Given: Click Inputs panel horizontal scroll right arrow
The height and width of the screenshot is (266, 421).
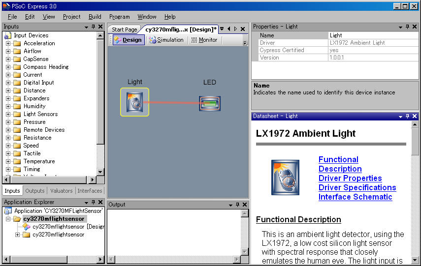Looking at the screenshot, I should (x=93, y=179).
